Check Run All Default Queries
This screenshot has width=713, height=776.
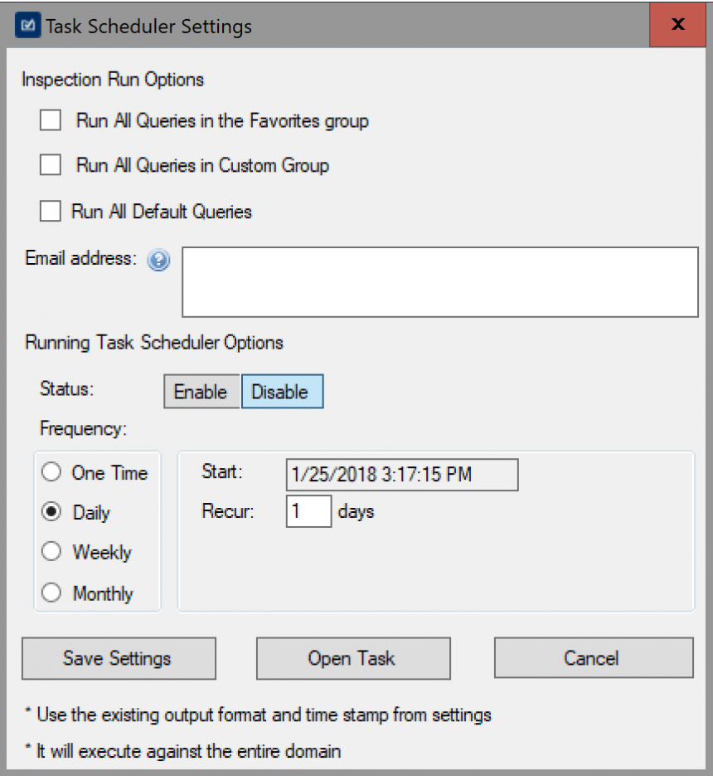pyautogui.click(x=51, y=211)
